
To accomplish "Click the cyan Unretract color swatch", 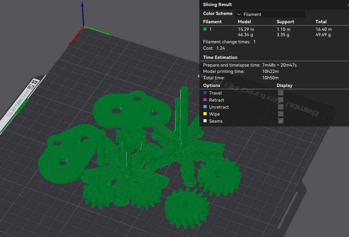I will click(x=205, y=107).
